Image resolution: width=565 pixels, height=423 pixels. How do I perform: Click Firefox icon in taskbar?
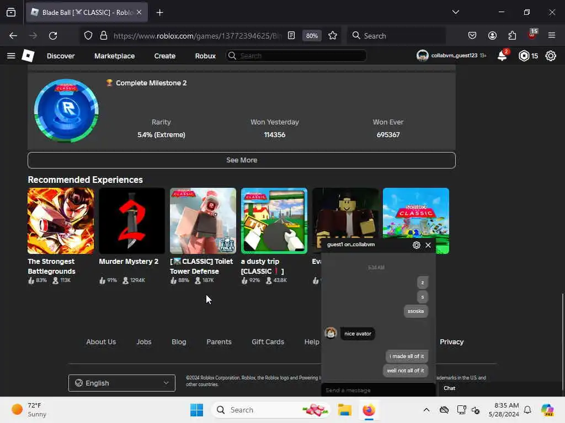click(x=369, y=410)
